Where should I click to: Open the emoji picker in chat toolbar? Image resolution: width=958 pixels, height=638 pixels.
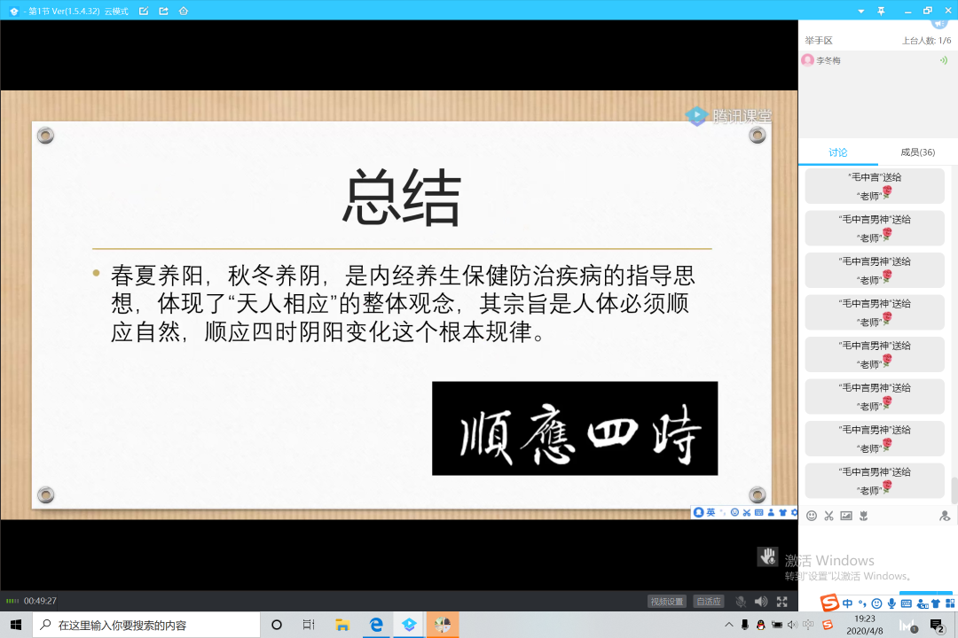click(x=811, y=516)
